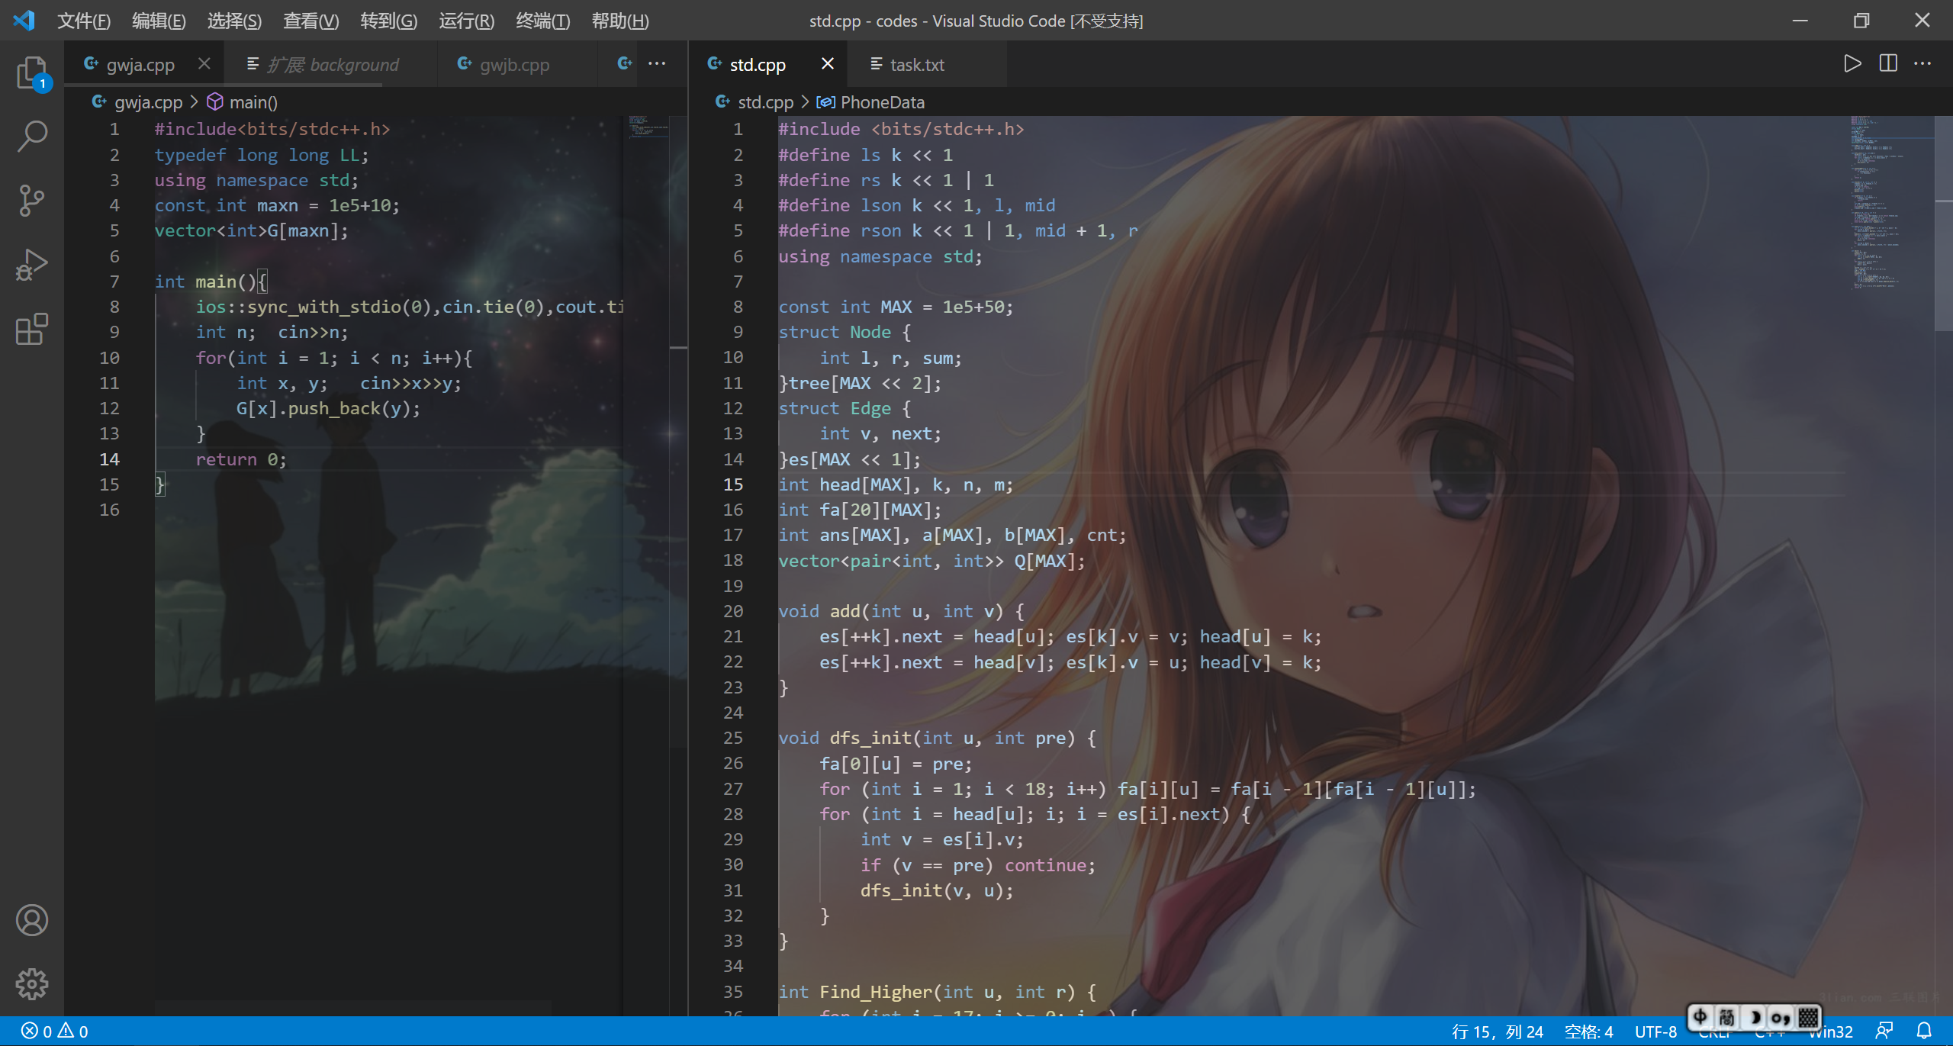This screenshot has height=1046, width=1953.
Task: Restore down the VS Code window
Action: (x=1861, y=21)
